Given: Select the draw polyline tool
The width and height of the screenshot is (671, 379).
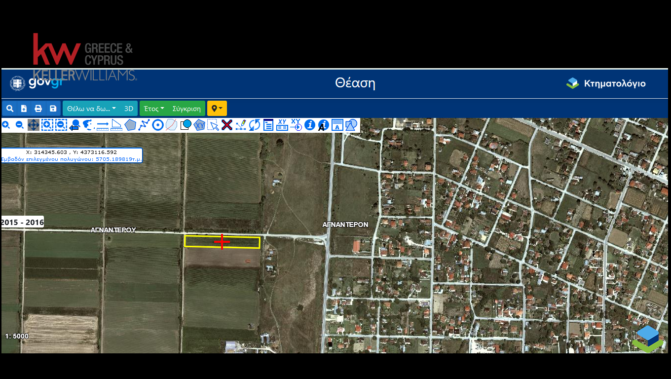Looking at the screenshot, I should coord(144,125).
